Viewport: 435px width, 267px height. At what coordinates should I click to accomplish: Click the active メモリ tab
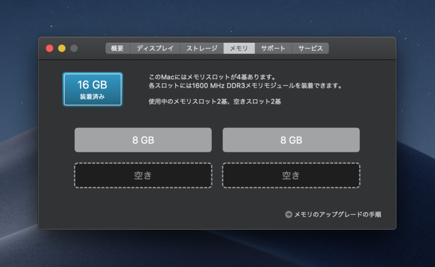238,49
